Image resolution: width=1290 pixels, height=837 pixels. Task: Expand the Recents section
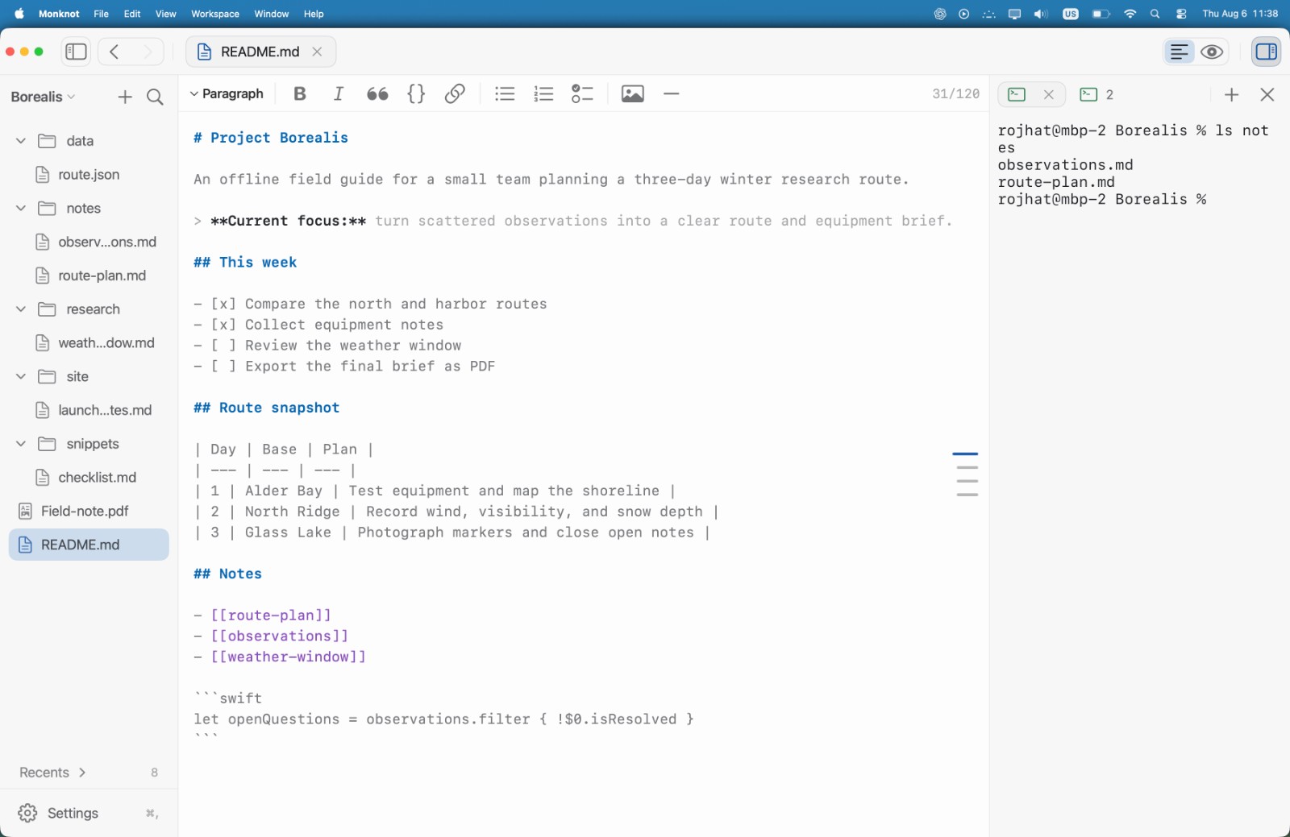pyautogui.click(x=53, y=773)
